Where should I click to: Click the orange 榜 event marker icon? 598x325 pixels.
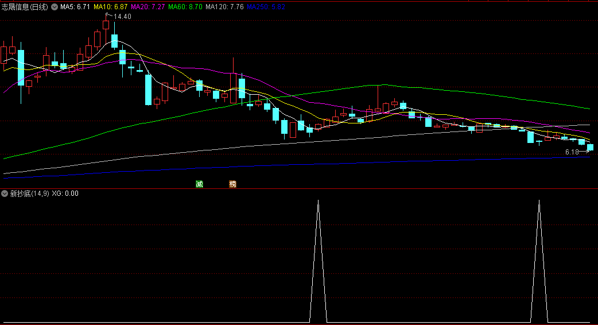[232, 184]
